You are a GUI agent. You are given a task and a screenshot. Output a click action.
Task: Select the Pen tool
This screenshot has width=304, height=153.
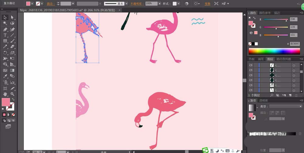[5, 29]
